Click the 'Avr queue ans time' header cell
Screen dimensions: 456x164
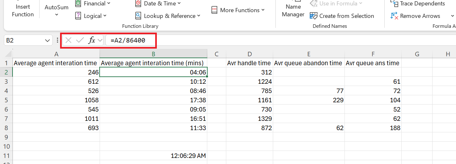(x=373, y=63)
